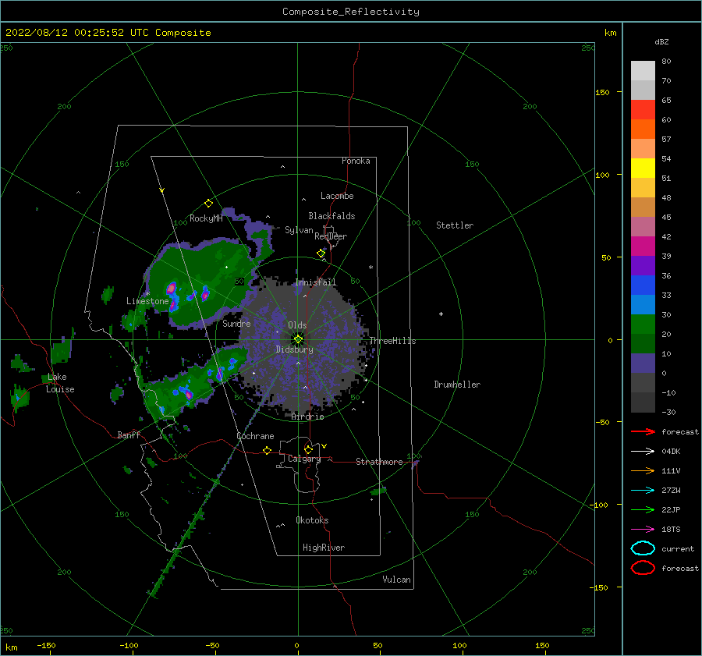Viewport: 702px width, 656px height.
Task: Click the Lacombe city label
Action: tap(337, 196)
